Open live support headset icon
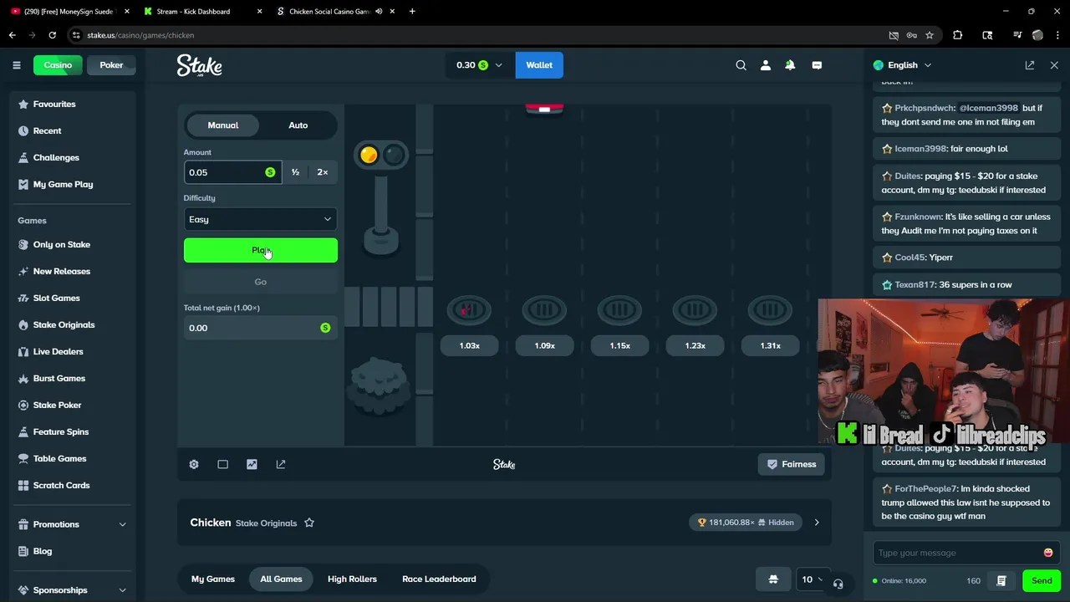 838,584
